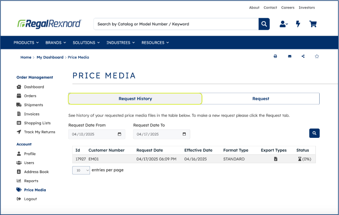Image resolution: width=339 pixels, height=215 pixels.
Task: Click the Request Date From field 04/10/2025
Action: pyautogui.click(x=97, y=134)
